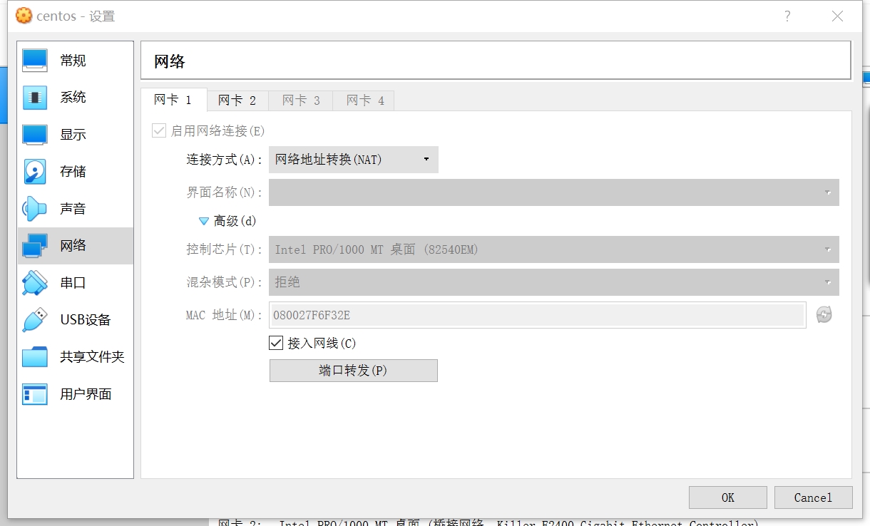
Task: Click the OK button
Action: point(727,497)
